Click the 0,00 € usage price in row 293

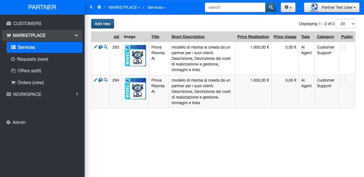click(x=291, y=47)
